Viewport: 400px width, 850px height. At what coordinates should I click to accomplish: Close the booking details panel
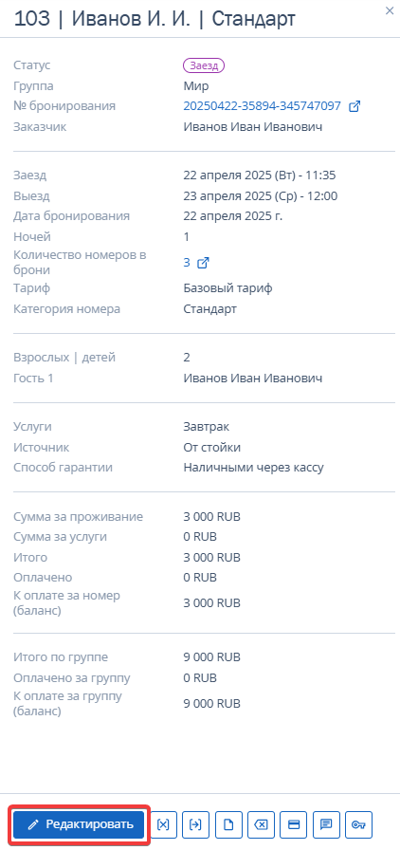390,10
